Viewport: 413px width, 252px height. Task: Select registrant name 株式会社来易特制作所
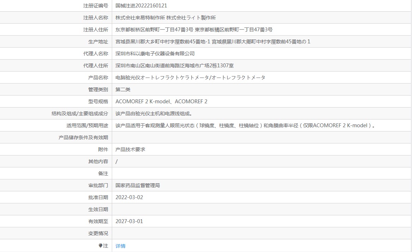coord(140,18)
